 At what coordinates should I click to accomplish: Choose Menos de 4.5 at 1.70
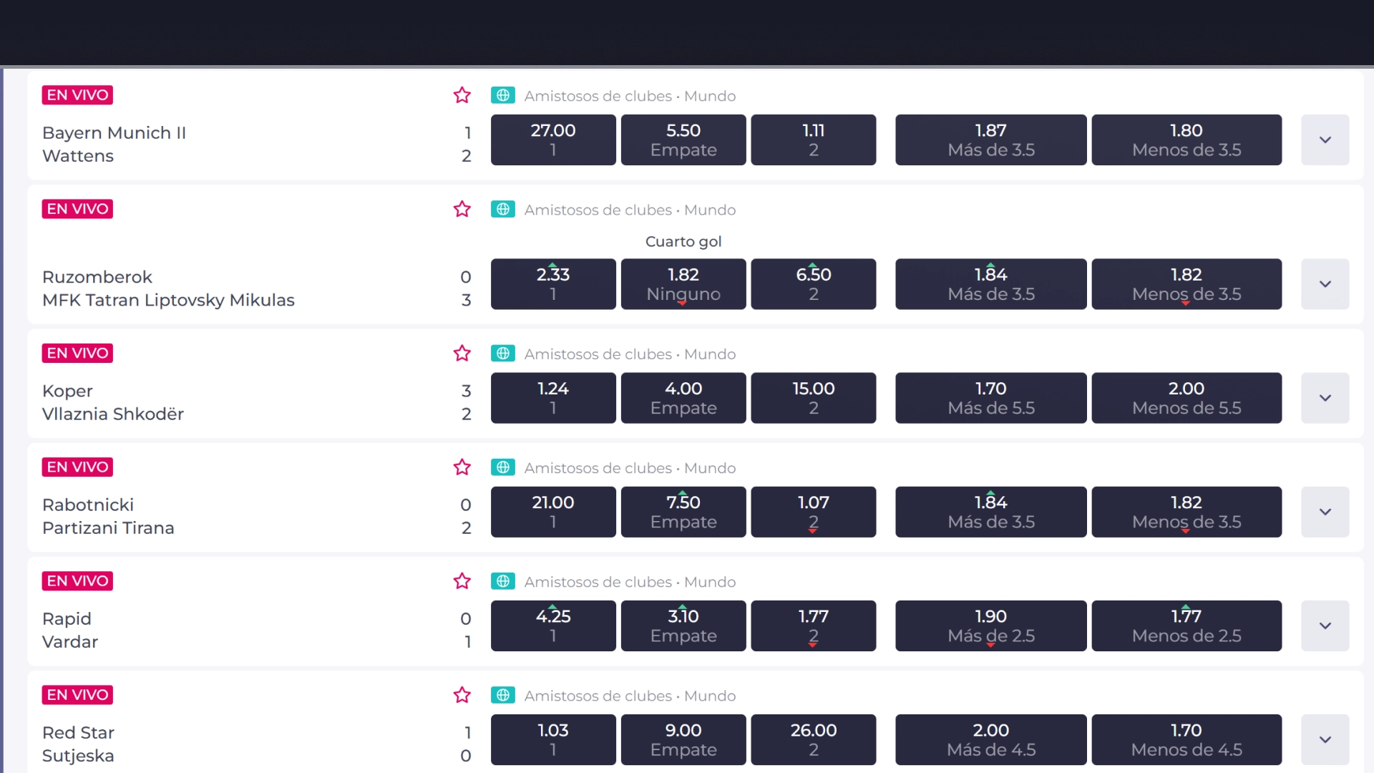pyautogui.click(x=1187, y=739)
